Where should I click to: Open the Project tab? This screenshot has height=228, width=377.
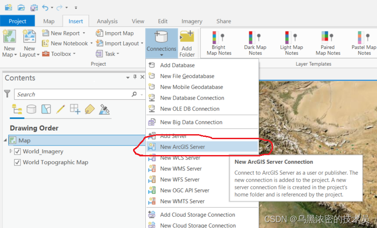coord(17,21)
